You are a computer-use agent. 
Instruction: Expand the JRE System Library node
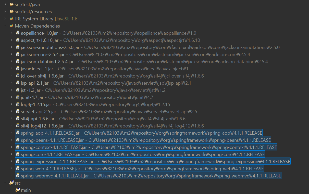[5, 19]
